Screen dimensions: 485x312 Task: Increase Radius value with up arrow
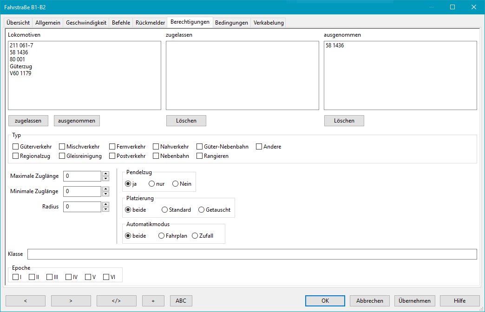click(105, 204)
